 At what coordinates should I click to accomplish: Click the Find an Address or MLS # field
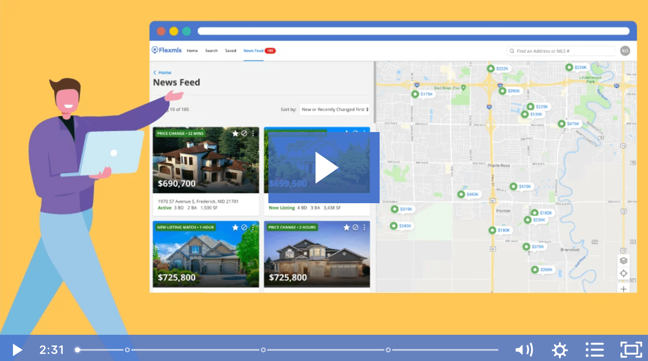click(x=561, y=51)
